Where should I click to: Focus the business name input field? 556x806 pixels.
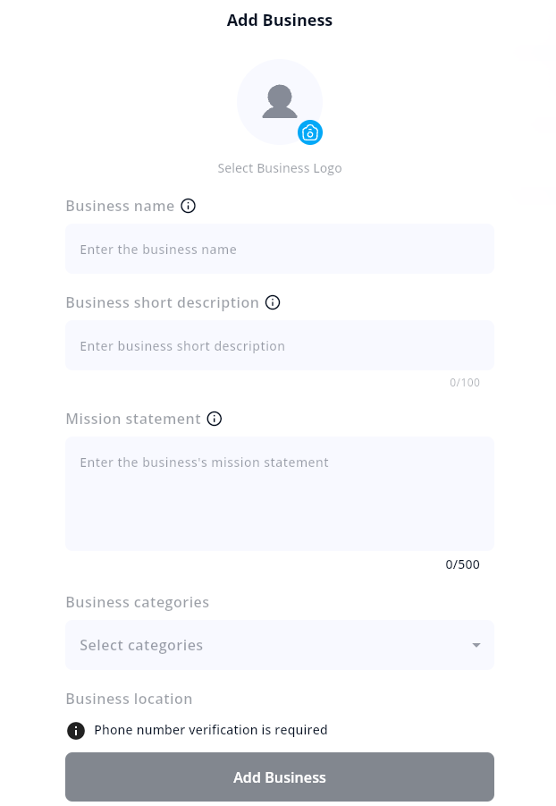click(279, 249)
